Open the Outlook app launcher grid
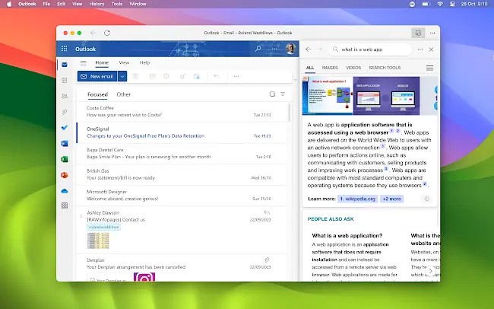This screenshot has height=309, width=494. point(65,49)
